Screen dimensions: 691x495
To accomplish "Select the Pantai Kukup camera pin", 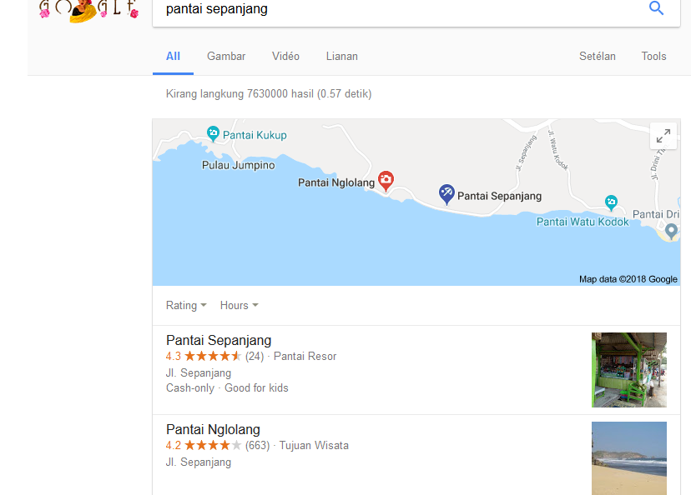I will (x=213, y=133).
